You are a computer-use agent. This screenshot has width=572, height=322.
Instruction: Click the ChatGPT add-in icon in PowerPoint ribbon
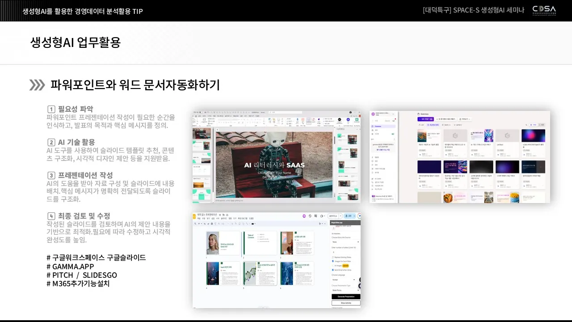point(339,120)
